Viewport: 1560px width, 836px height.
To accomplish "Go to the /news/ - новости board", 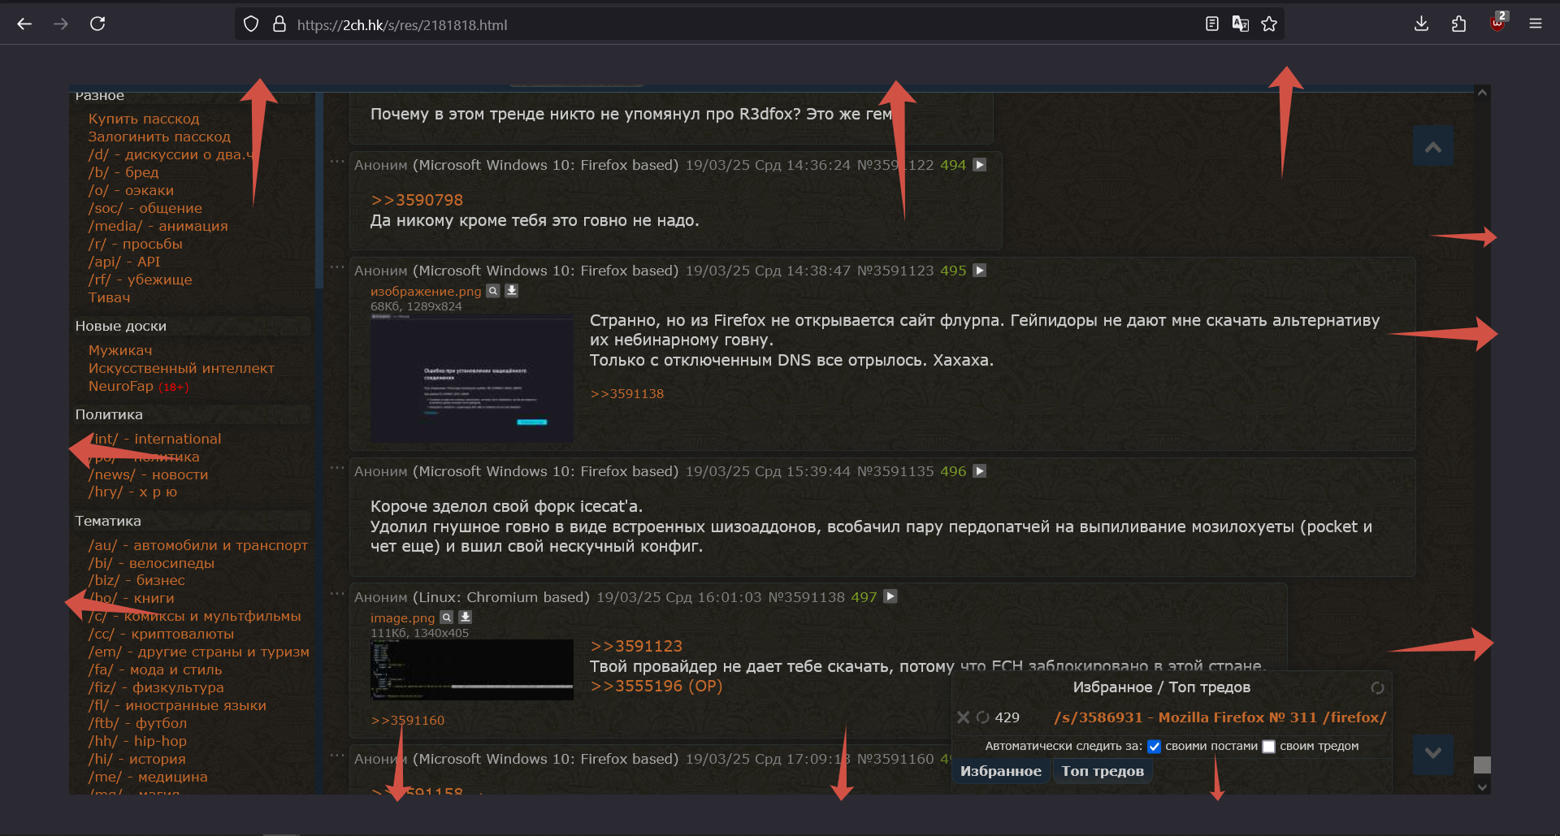I will [148, 474].
